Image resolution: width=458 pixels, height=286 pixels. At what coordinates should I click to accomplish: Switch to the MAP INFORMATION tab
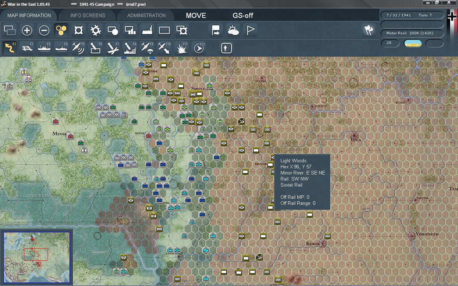[29, 15]
